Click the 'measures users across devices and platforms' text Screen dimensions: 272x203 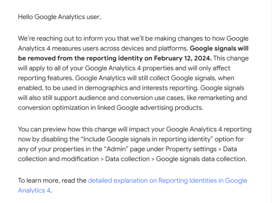tap(120, 48)
